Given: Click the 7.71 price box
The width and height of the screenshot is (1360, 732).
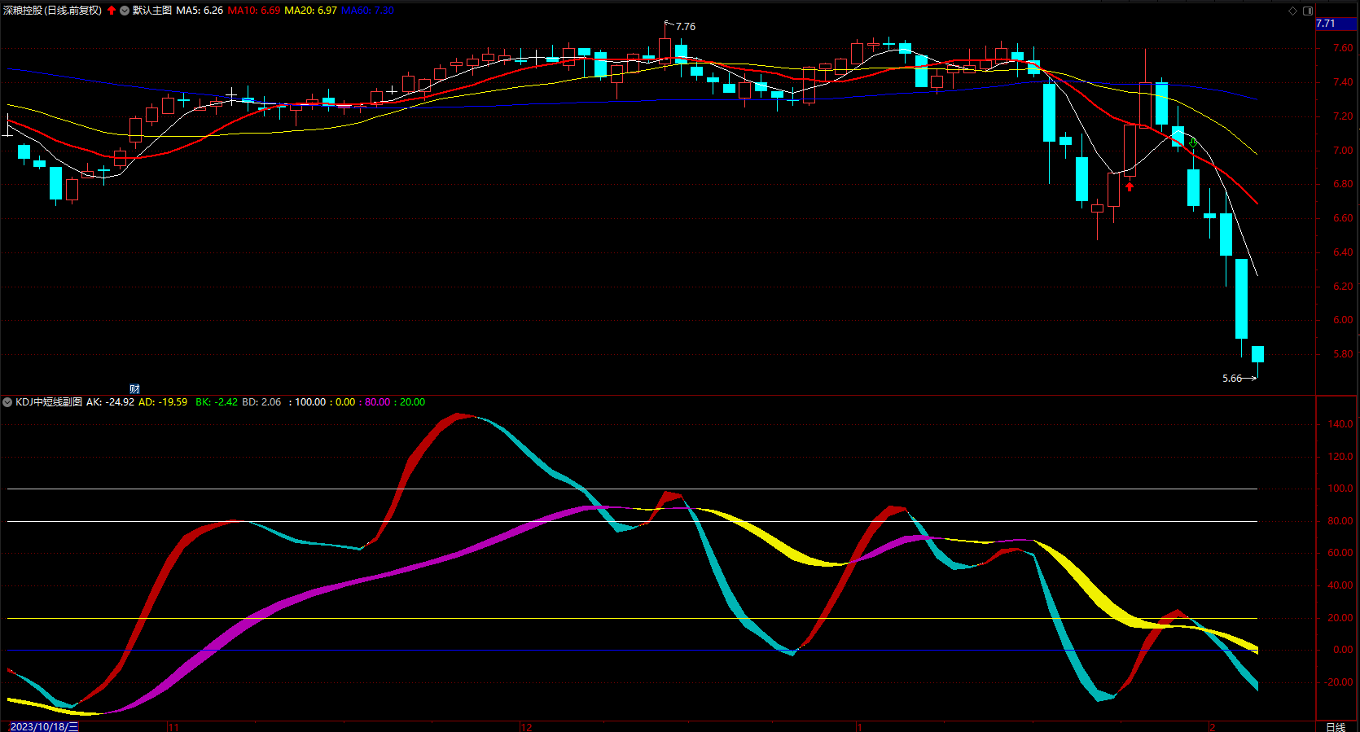Looking at the screenshot, I should click(1336, 24).
